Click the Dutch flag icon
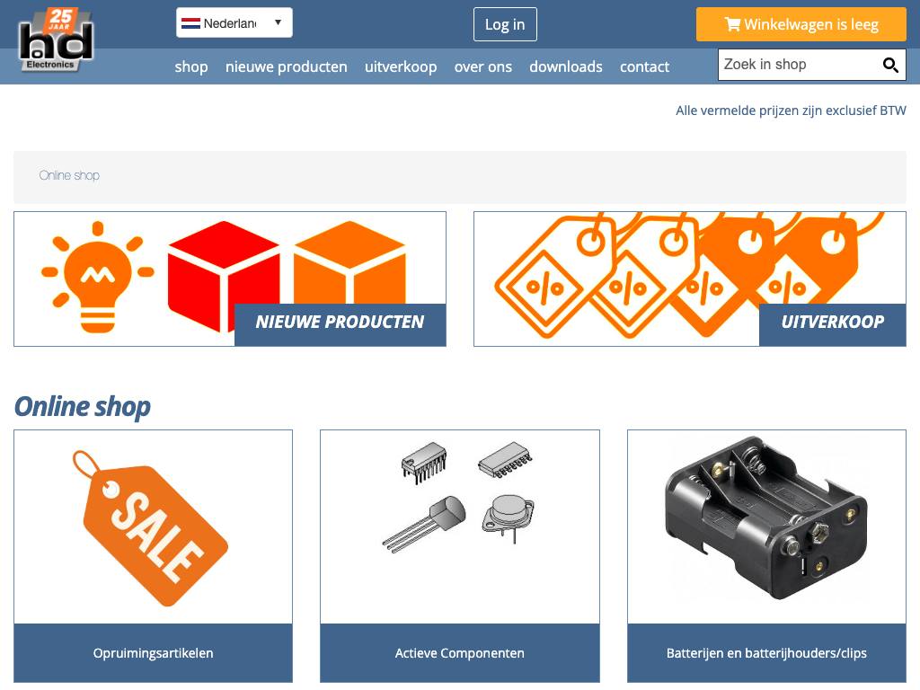920x690 pixels. click(190, 23)
